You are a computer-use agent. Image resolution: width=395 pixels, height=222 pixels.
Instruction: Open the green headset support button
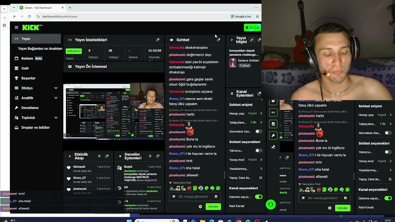click(271, 204)
